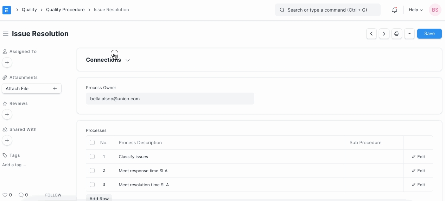Toggle sidebar with hamburger menu icon
Viewport: 445px width, 201px height.
pos(5,34)
